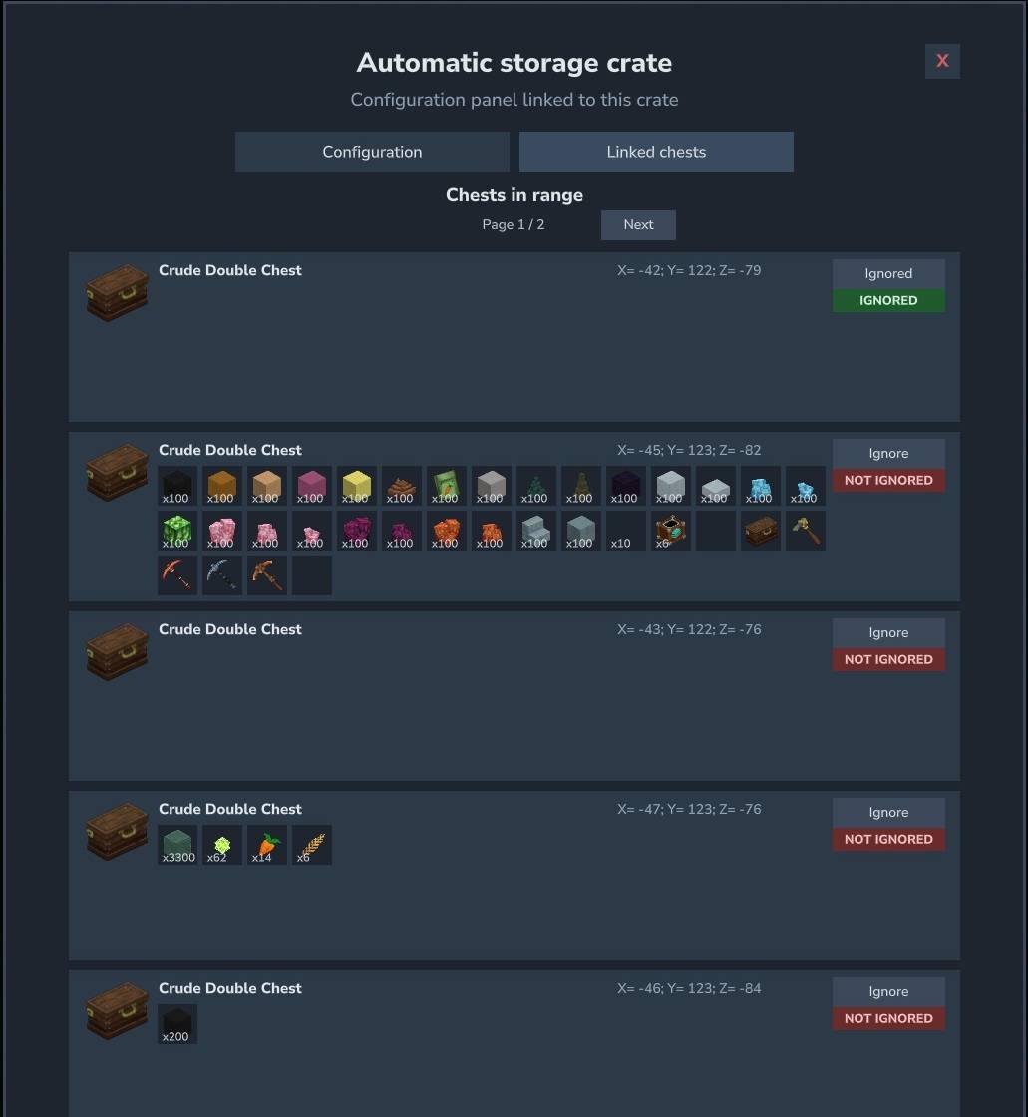This screenshot has height=1117, width=1028.
Task: Select the small chest item in inventory
Action: (760, 531)
